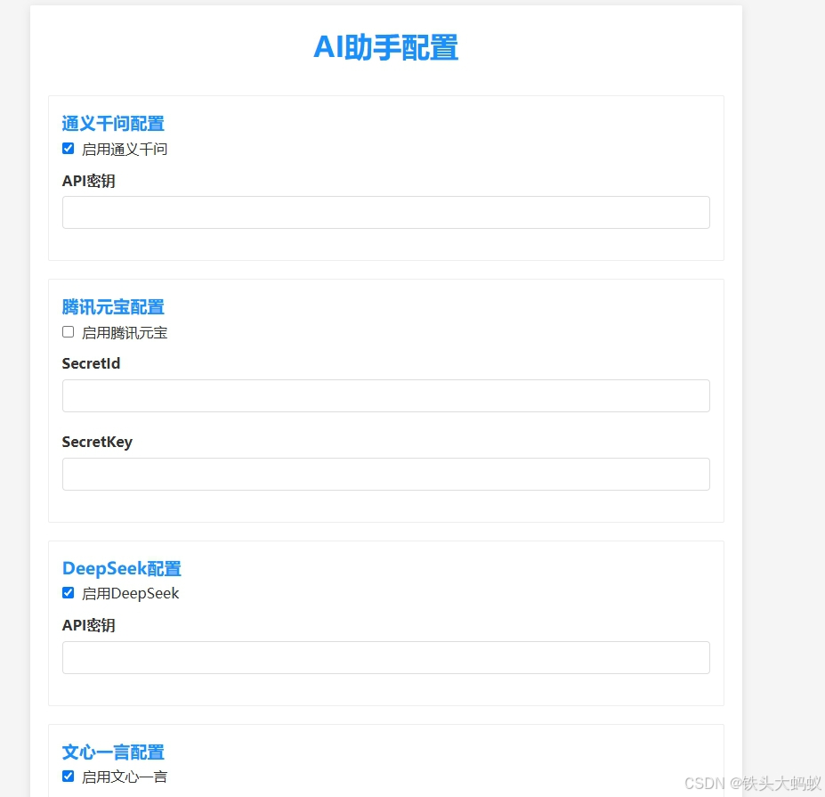Screen dimensions: 825x797
Task: Click the API密钥 label under 通义千问
Action: 88,181
